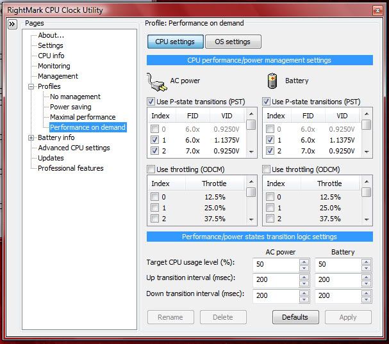This screenshot has width=389, height=344.
Task: Decrease Battery Target CPU usage level
Action: coord(366,268)
